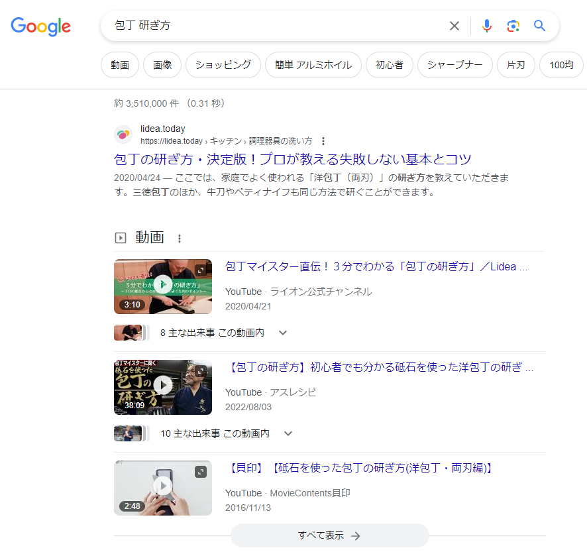Click the すべて表示 button
The width and height of the screenshot is (587, 554).
[329, 535]
